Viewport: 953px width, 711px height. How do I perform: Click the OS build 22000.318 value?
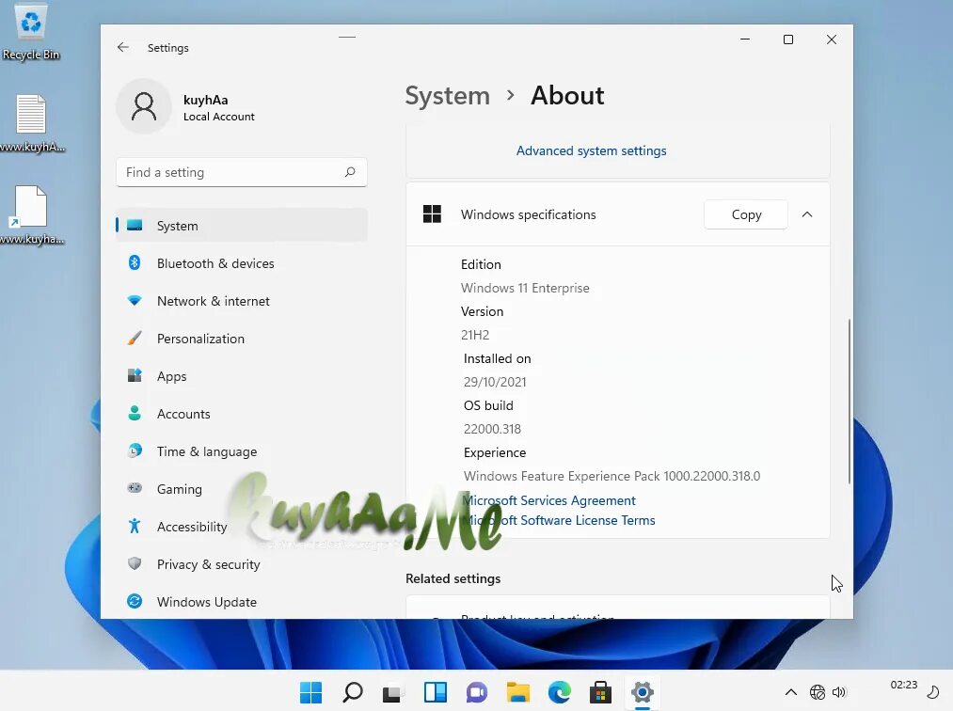pyautogui.click(x=492, y=429)
